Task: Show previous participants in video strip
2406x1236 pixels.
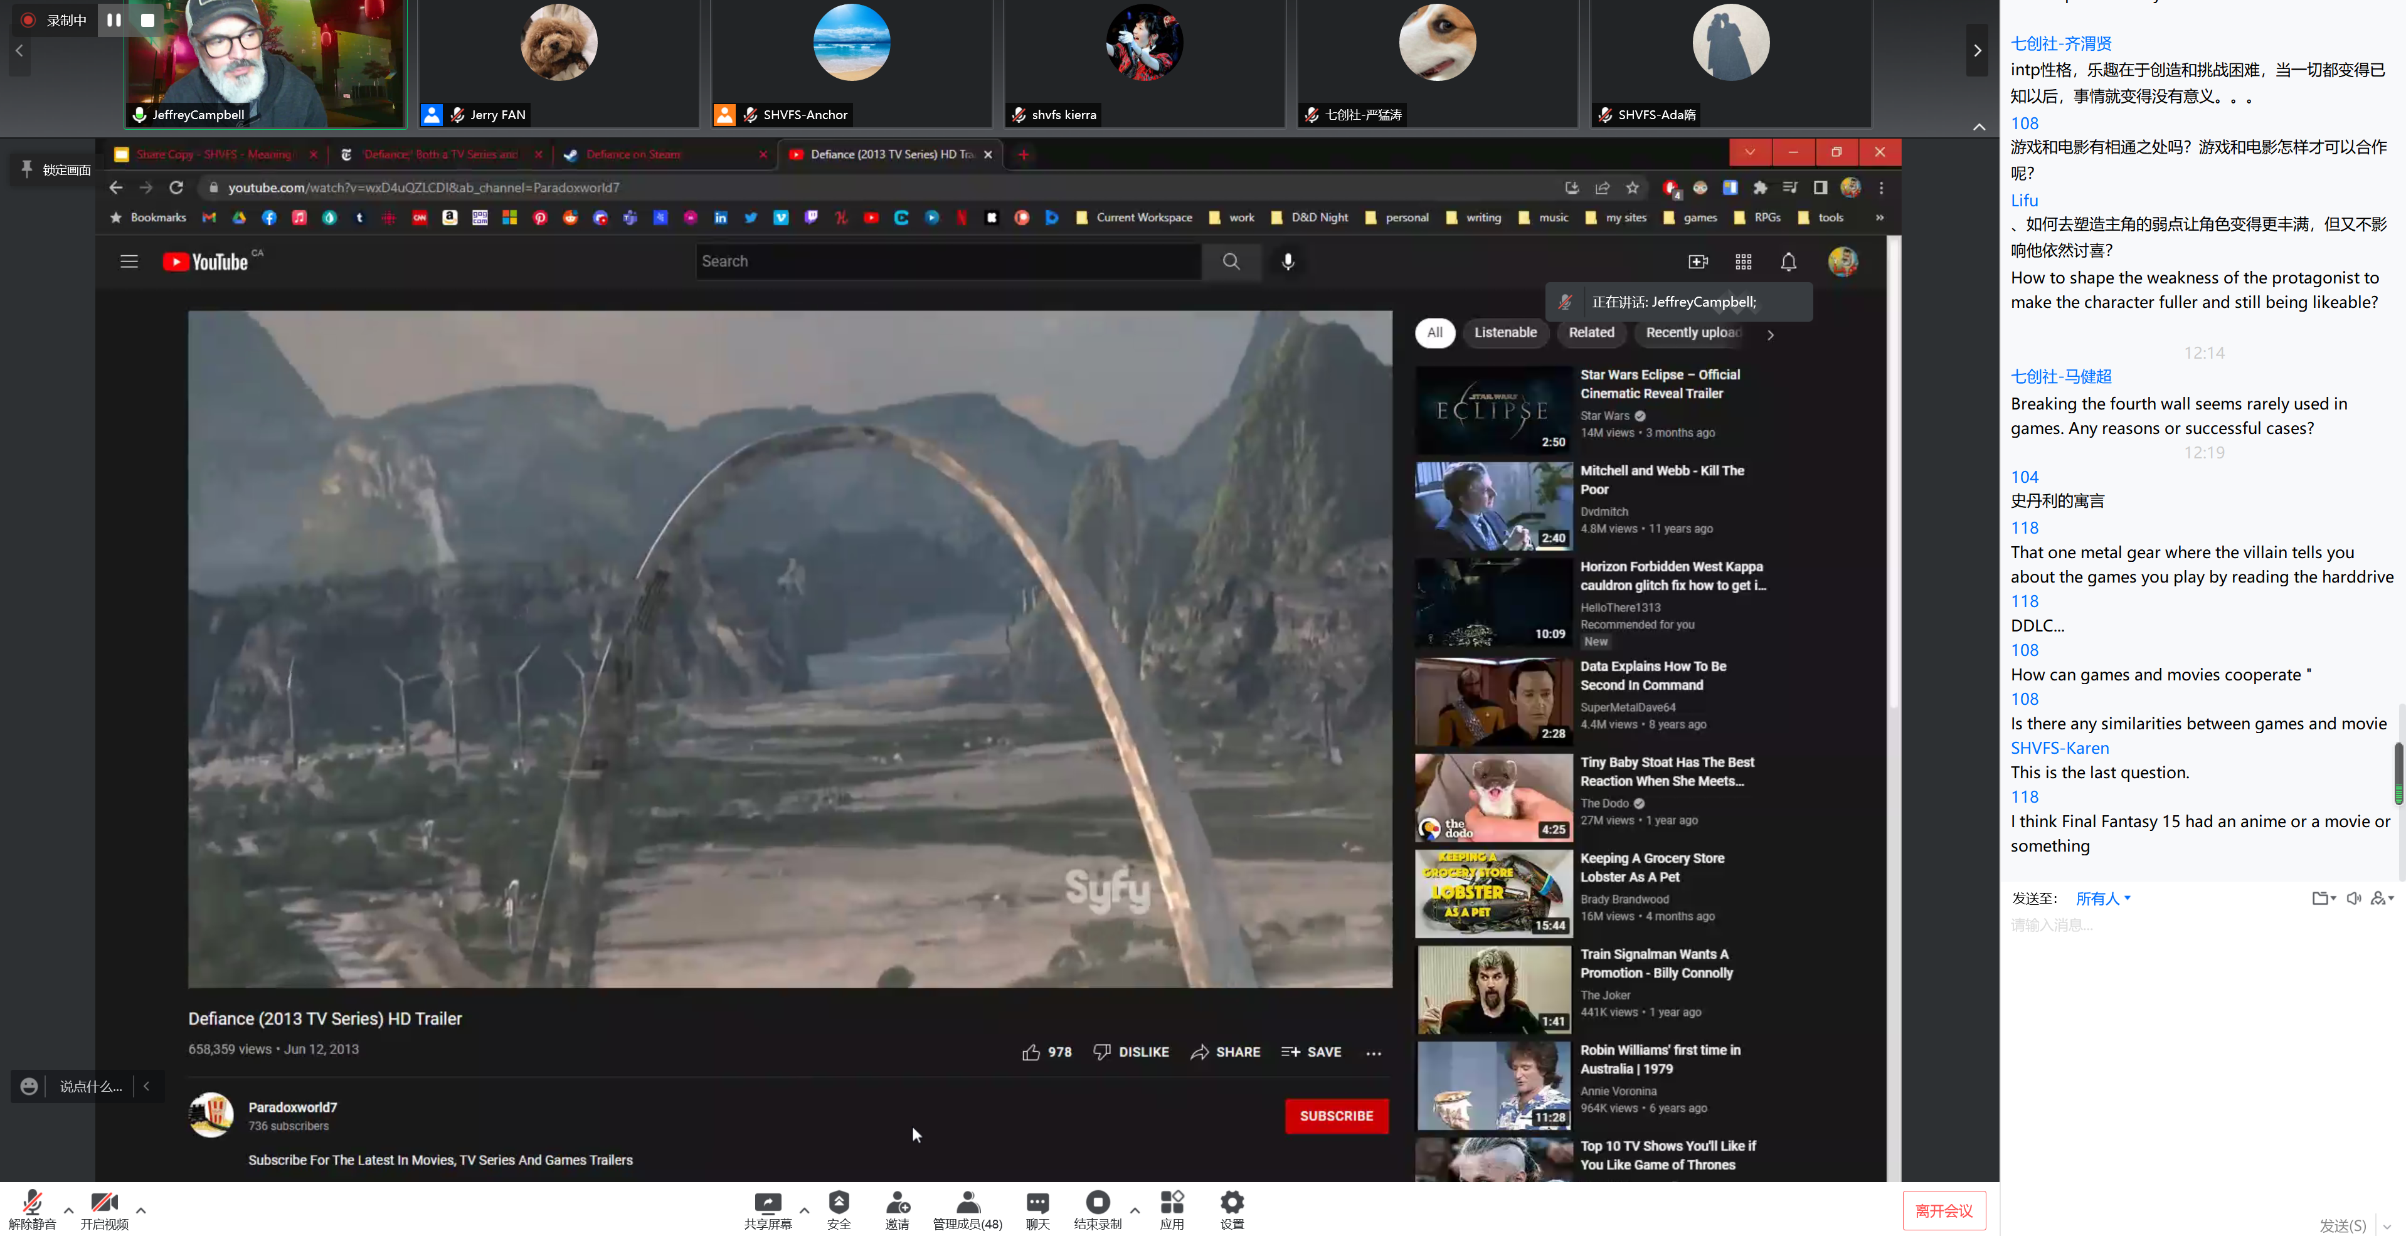Action: coord(19,50)
